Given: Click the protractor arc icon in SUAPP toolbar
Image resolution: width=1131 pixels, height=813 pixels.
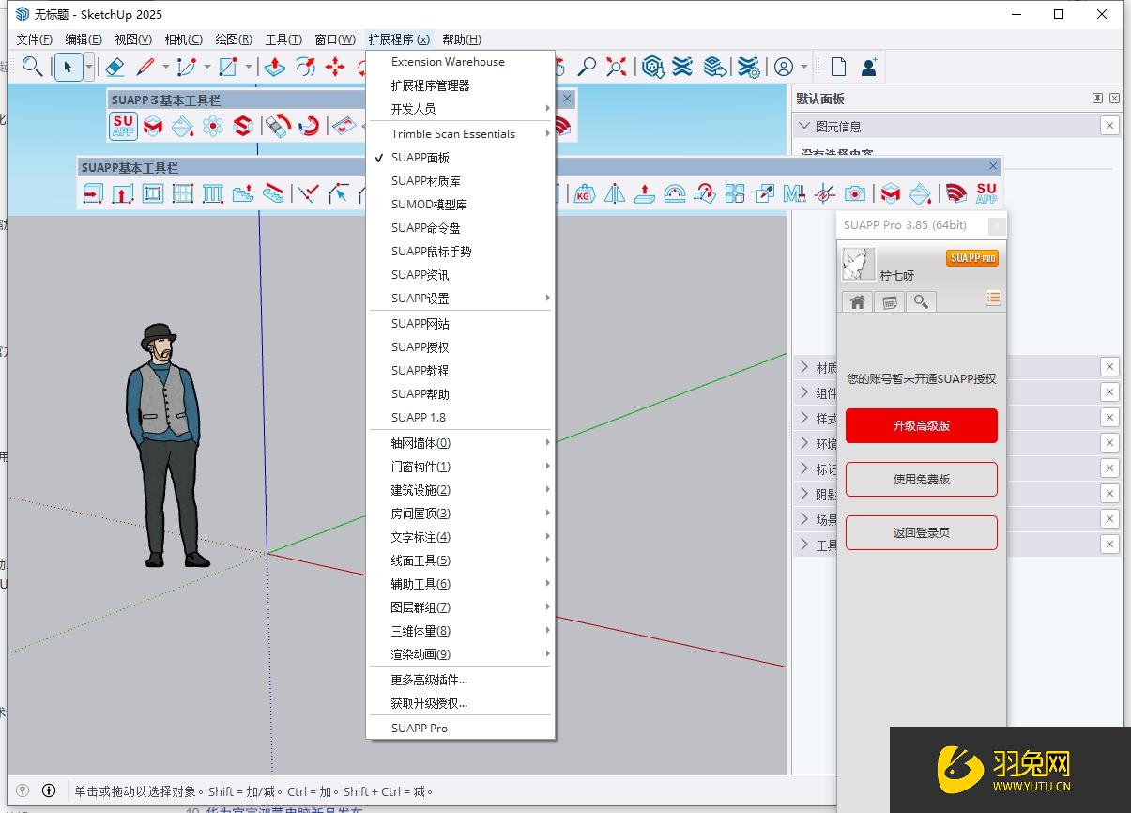Looking at the screenshot, I should pyautogui.click(x=675, y=193).
